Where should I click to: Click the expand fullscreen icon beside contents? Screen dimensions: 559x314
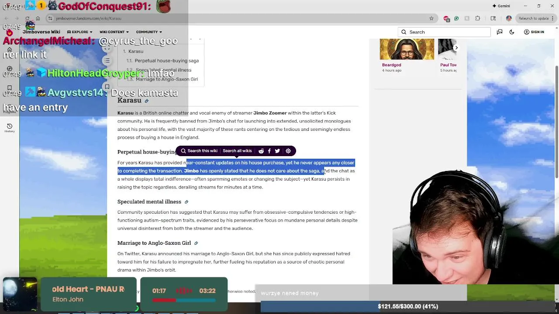[107, 48]
